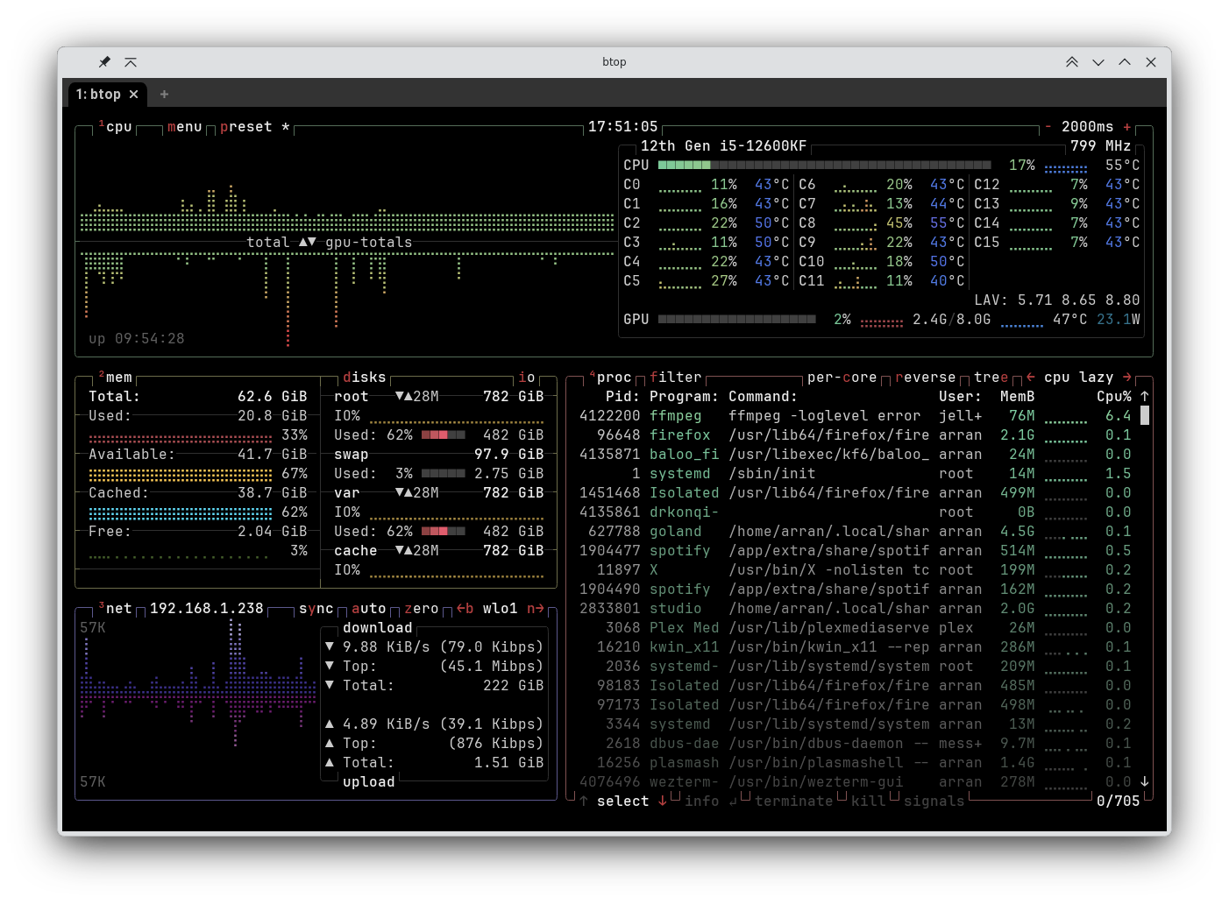Select the baloo_fi process row

[x=856, y=455]
